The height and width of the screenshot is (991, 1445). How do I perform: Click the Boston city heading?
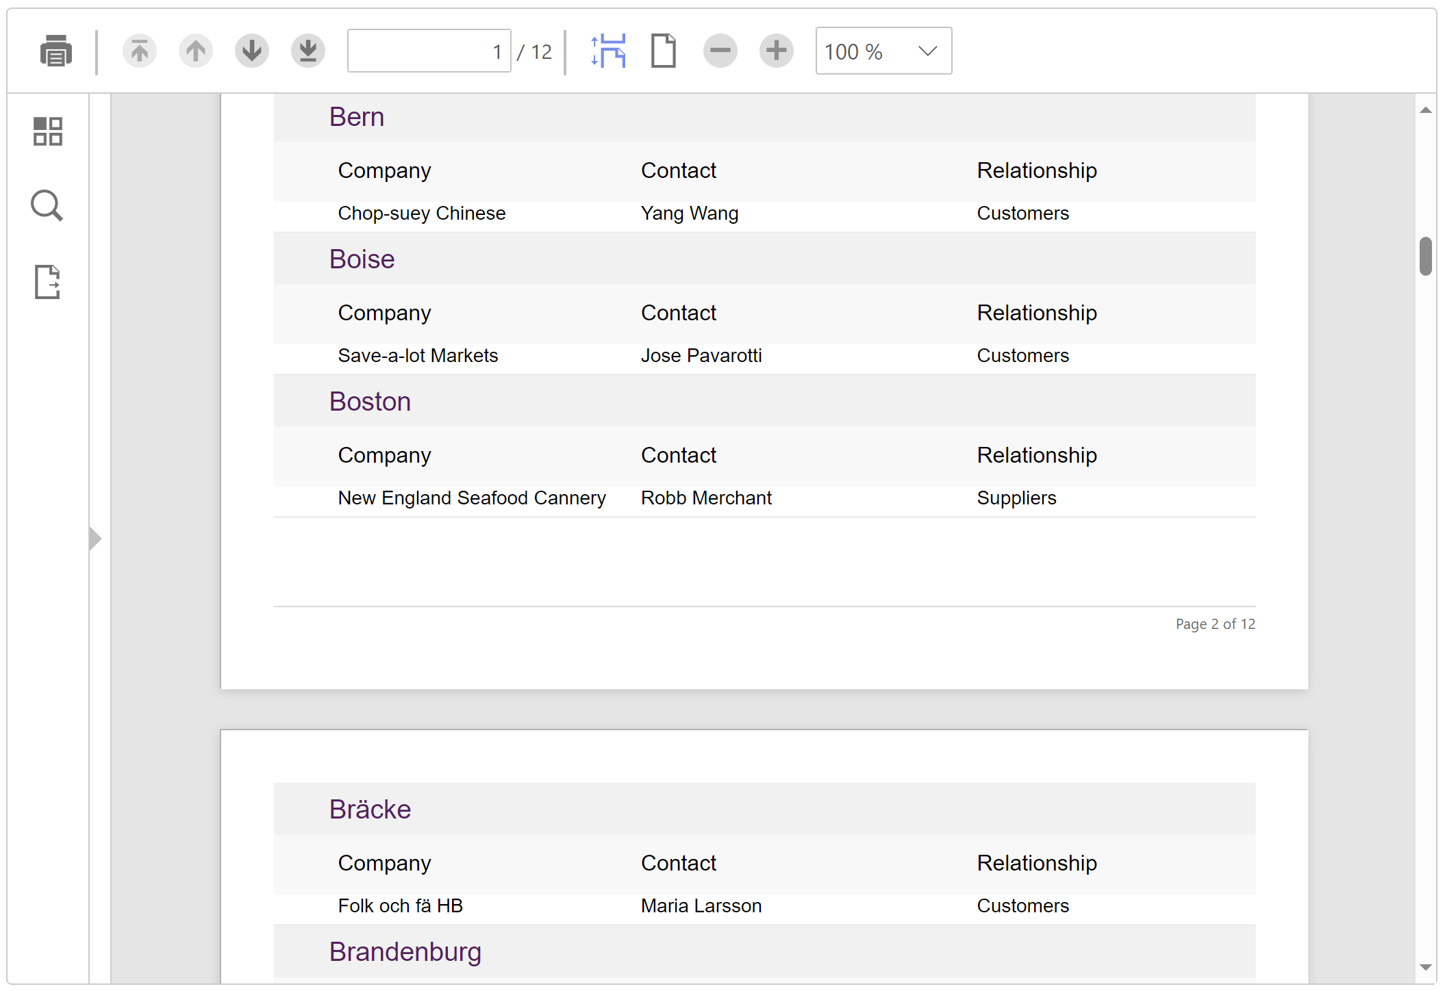click(370, 402)
